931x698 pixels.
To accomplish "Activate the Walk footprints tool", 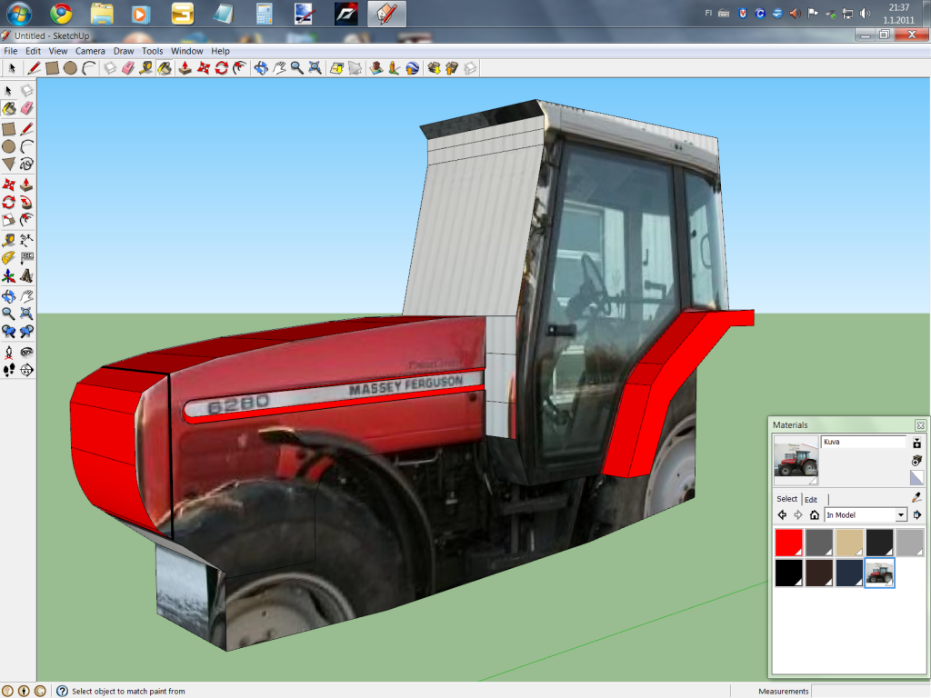I will 9,371.
